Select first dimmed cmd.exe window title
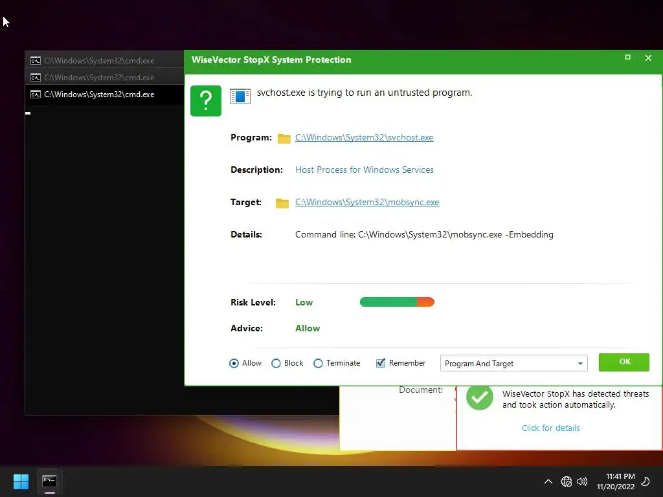This screenshot has width=663, height=497. click(99, 60)
